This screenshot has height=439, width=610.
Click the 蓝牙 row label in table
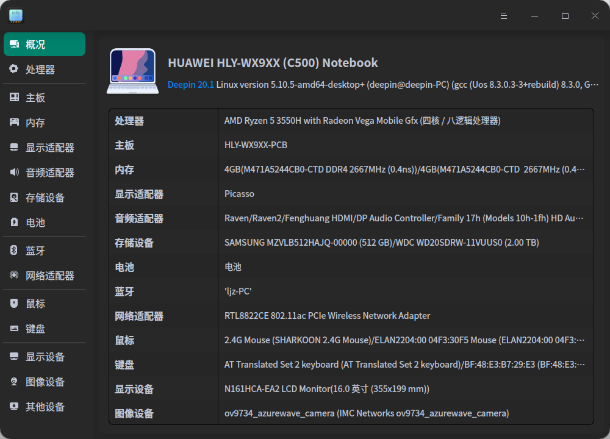tap(124, 291)
